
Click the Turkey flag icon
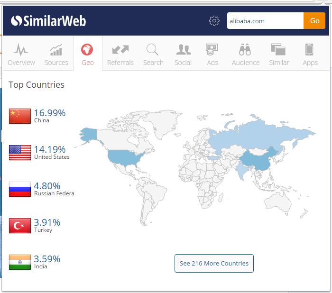coord(20,225)
